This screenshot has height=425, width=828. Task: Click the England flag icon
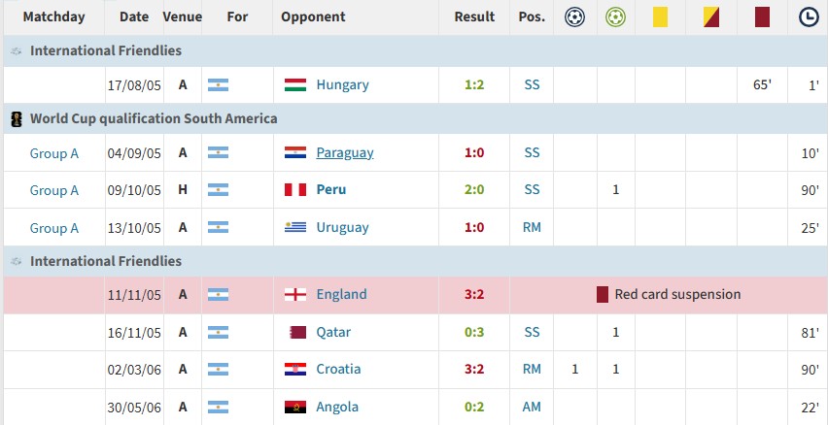(x=295, y=294)
